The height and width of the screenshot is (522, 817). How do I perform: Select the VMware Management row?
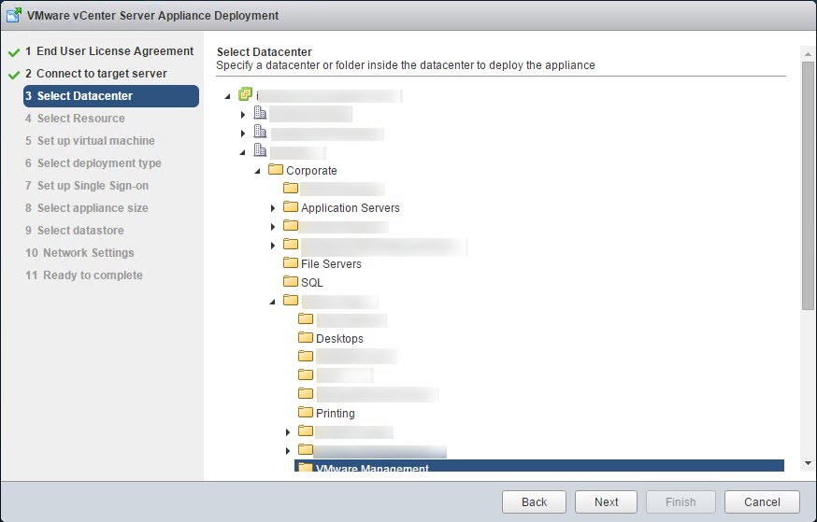click(539, 466)
